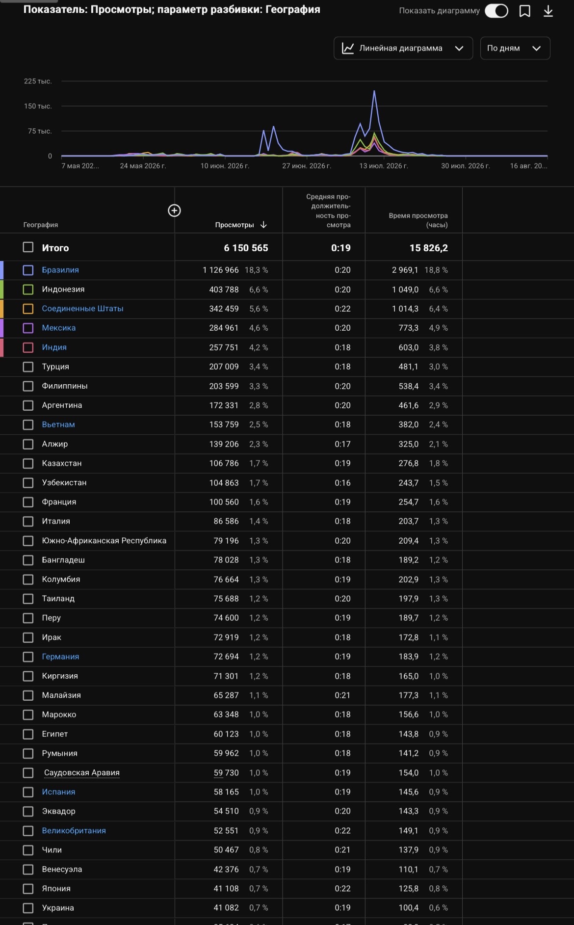Select the Турция checkbox

point(28,367)
